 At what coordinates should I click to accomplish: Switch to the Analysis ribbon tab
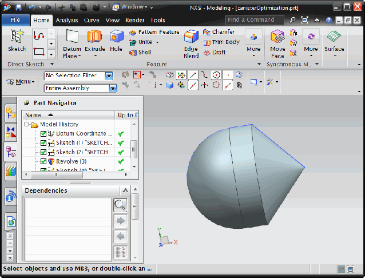click(x=67, y=20)
